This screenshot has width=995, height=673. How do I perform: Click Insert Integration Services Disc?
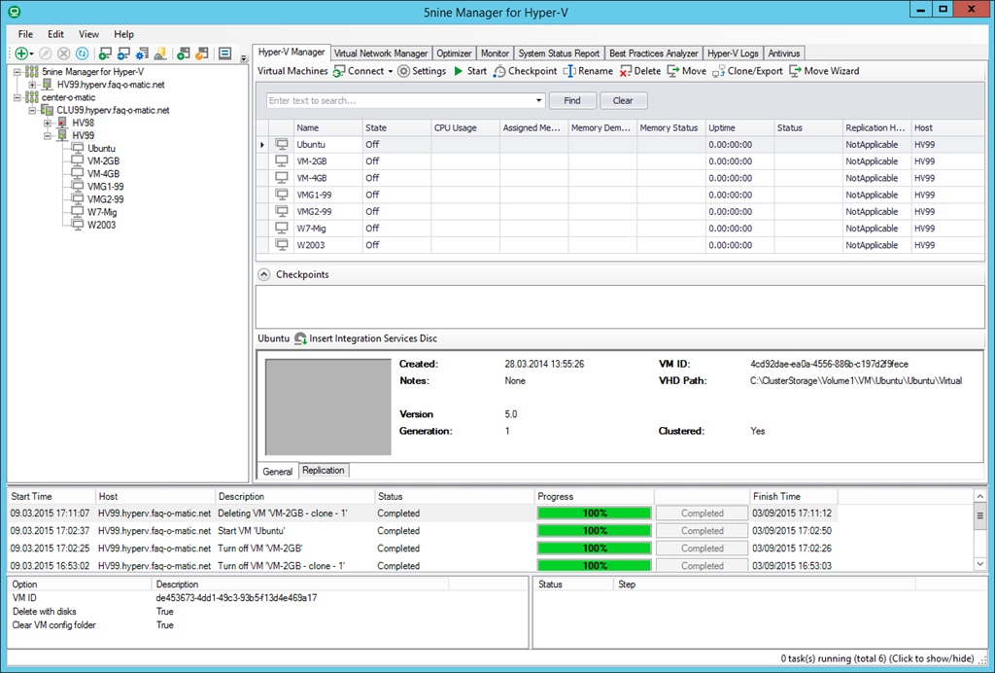point(365,338)
